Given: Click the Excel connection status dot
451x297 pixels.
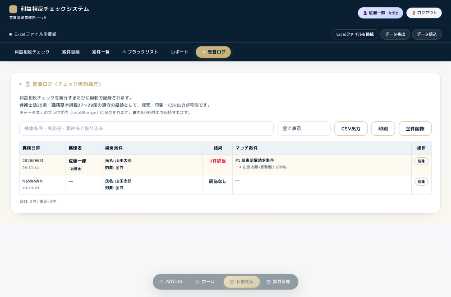Looking at the screenshot, I should 11,34.
